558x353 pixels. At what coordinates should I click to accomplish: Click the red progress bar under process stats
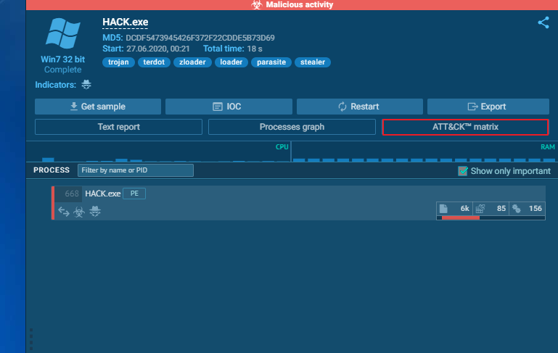[461, 217]
